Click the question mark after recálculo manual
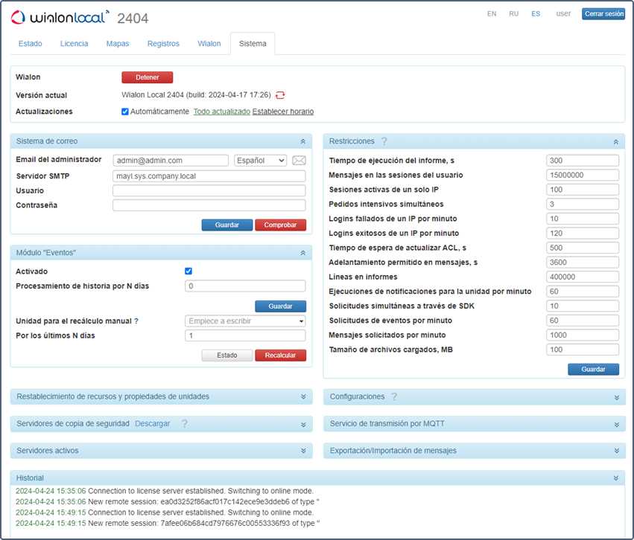This screenshot has width=634, height=540. 136,321
